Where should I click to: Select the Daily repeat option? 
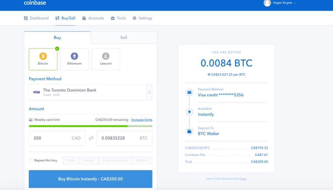pyautogui.click(x=71, y=160)
